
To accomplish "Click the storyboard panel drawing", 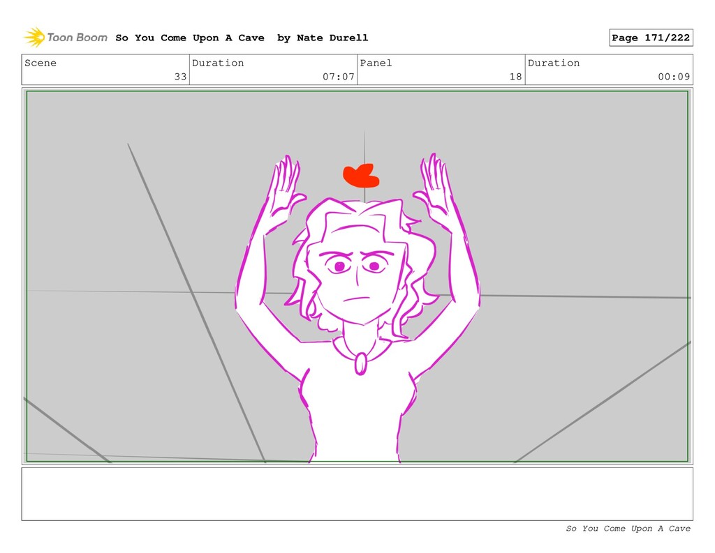I will pos(357,276).
